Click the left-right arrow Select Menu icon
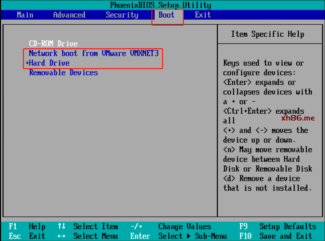 pos(62,236)
